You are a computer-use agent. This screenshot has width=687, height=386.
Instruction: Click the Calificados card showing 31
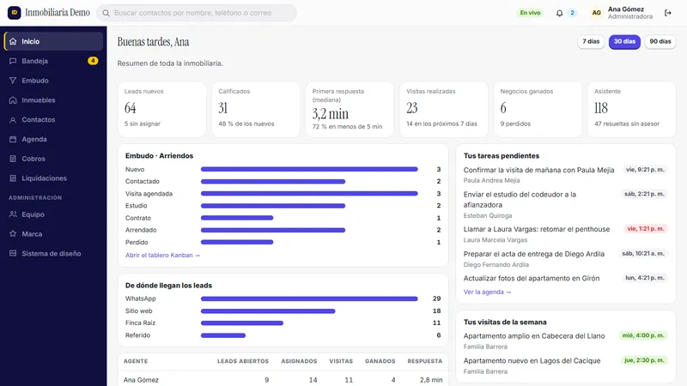coord(256,110)
